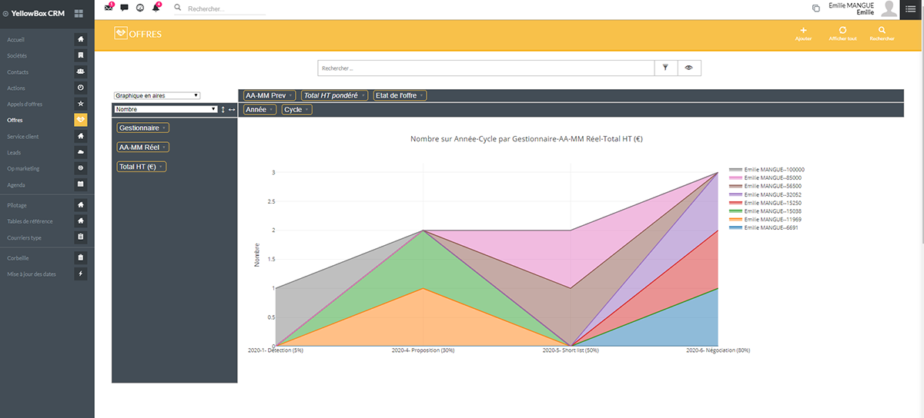Toggle legend entry Emilie MANGUE--6691

pyautogui.click(x=764, y=228)
